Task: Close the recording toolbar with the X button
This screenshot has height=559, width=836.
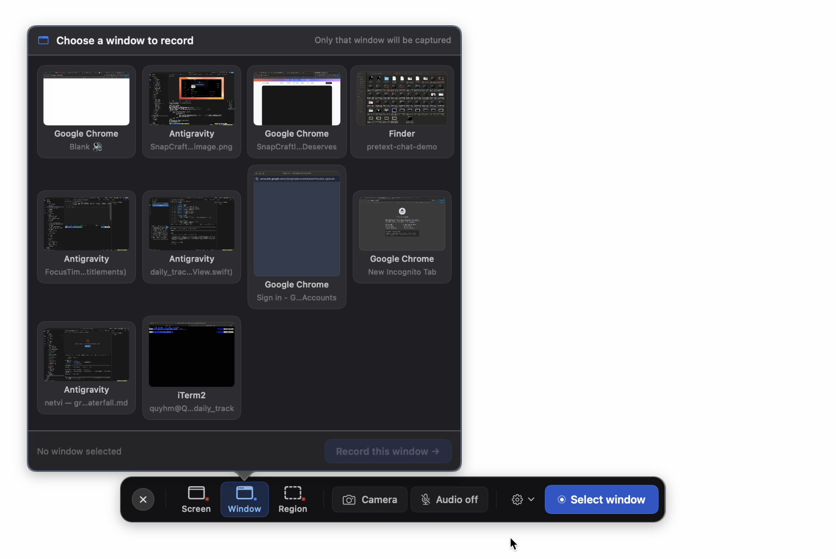Action: pos(143,499)
